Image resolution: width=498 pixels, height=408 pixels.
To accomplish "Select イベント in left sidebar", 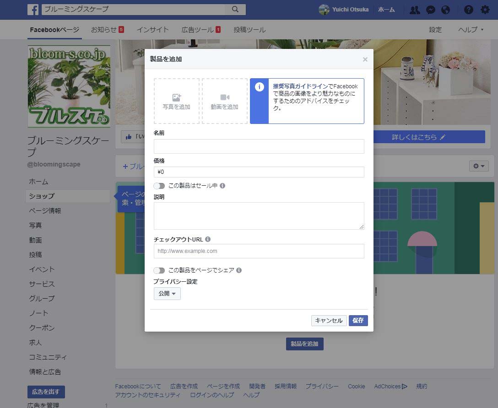I will 42,269.
